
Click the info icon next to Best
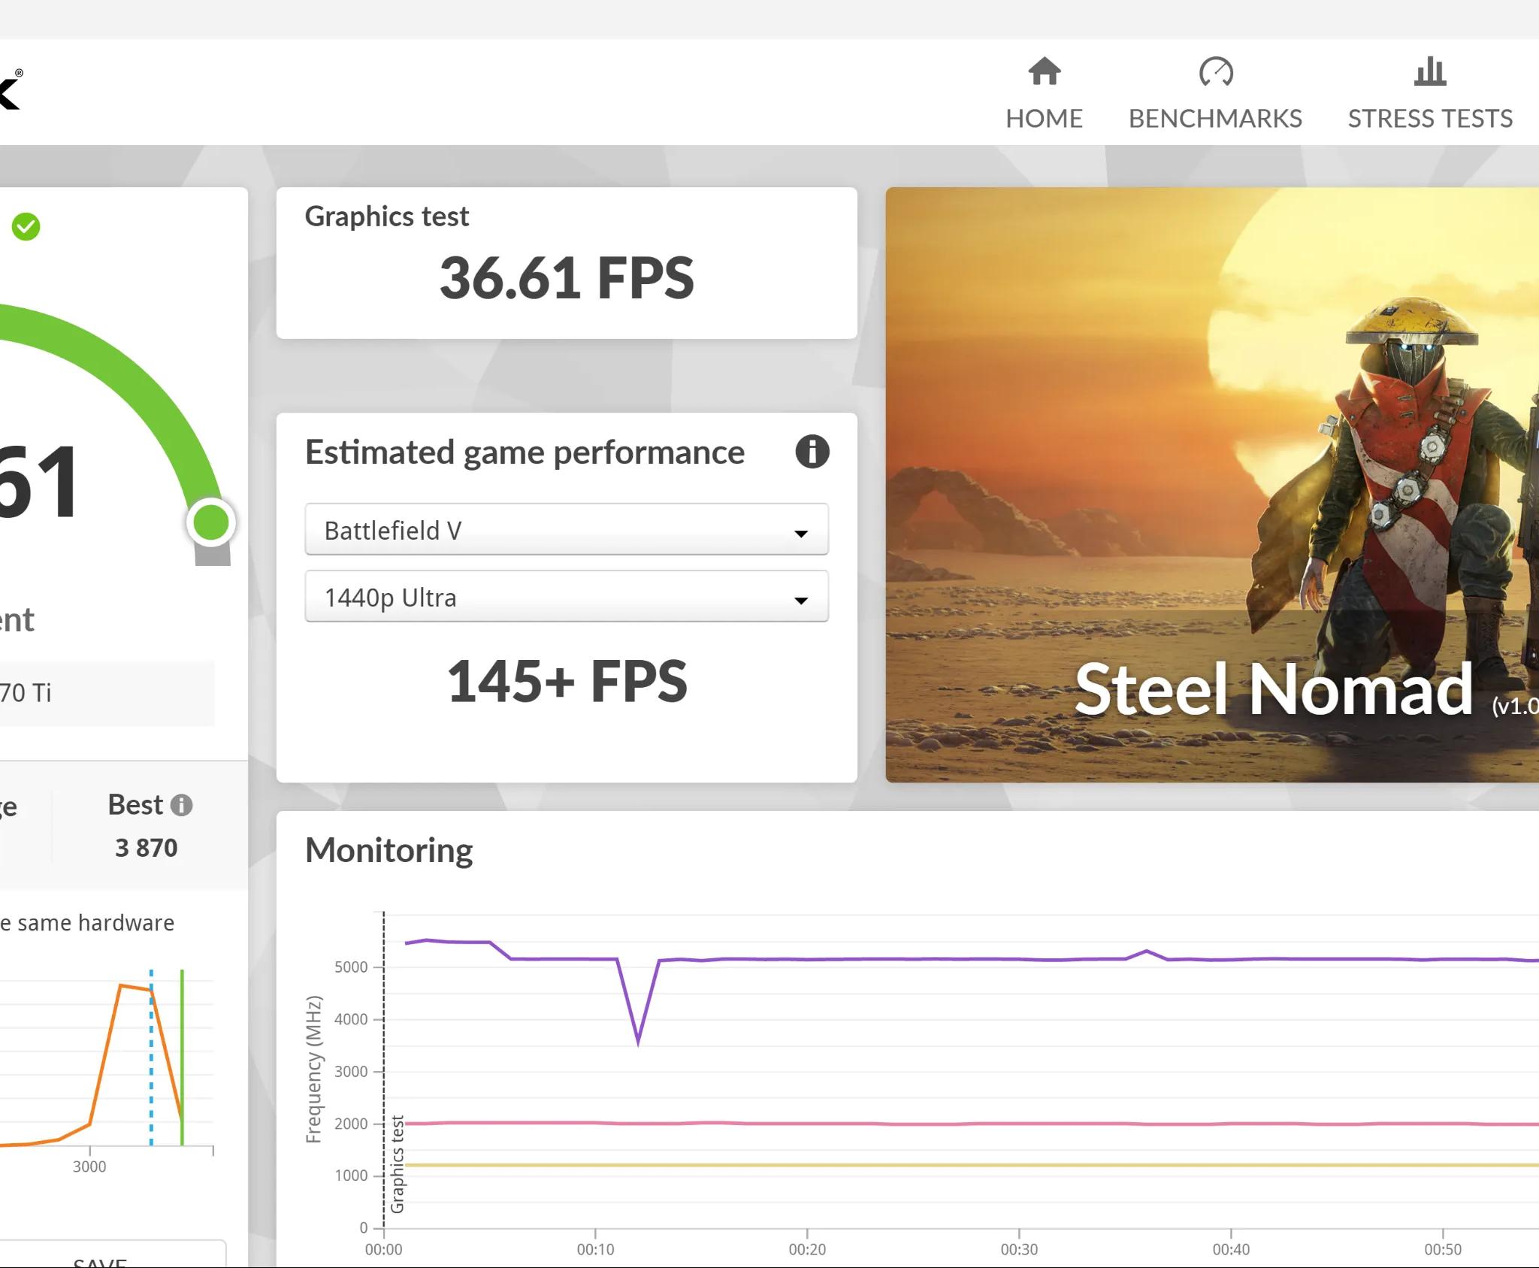[181, 805]
